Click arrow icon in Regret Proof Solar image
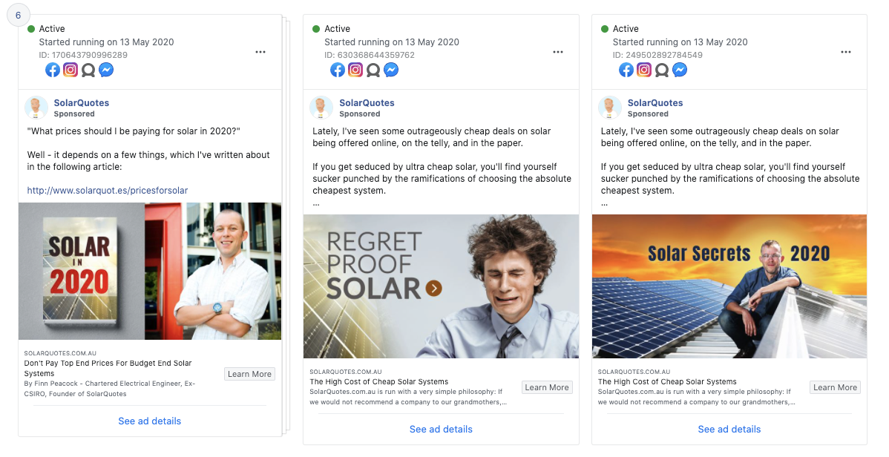The image size is (889, 457). 433,289
